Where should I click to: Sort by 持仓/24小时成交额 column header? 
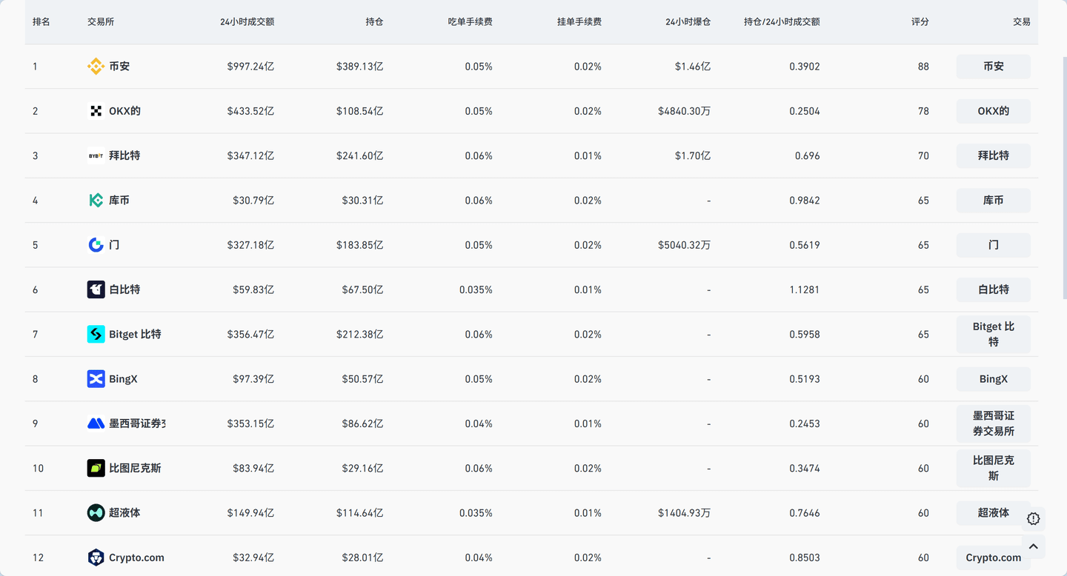tap(782, 22)
